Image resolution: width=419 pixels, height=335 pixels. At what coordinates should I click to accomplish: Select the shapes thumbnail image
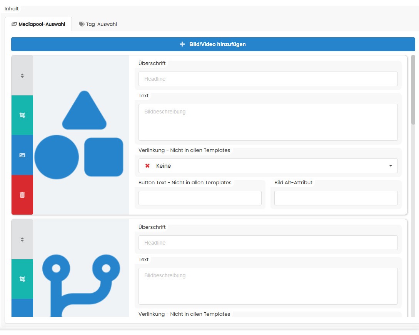81,135
